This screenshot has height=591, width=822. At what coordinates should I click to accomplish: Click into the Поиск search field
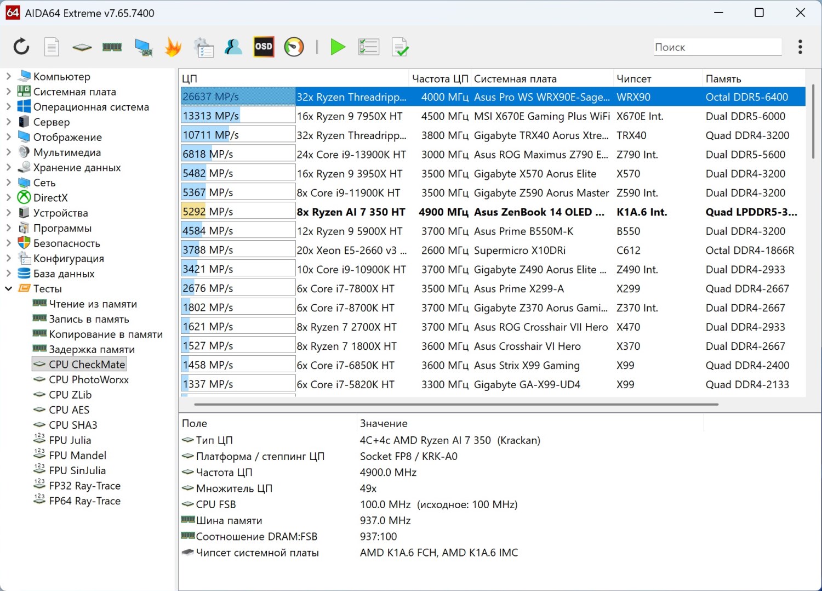click(x=717, y=47)
